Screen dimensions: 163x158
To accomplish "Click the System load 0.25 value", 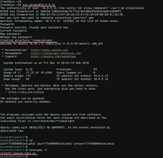I will (x=29, y=69).
